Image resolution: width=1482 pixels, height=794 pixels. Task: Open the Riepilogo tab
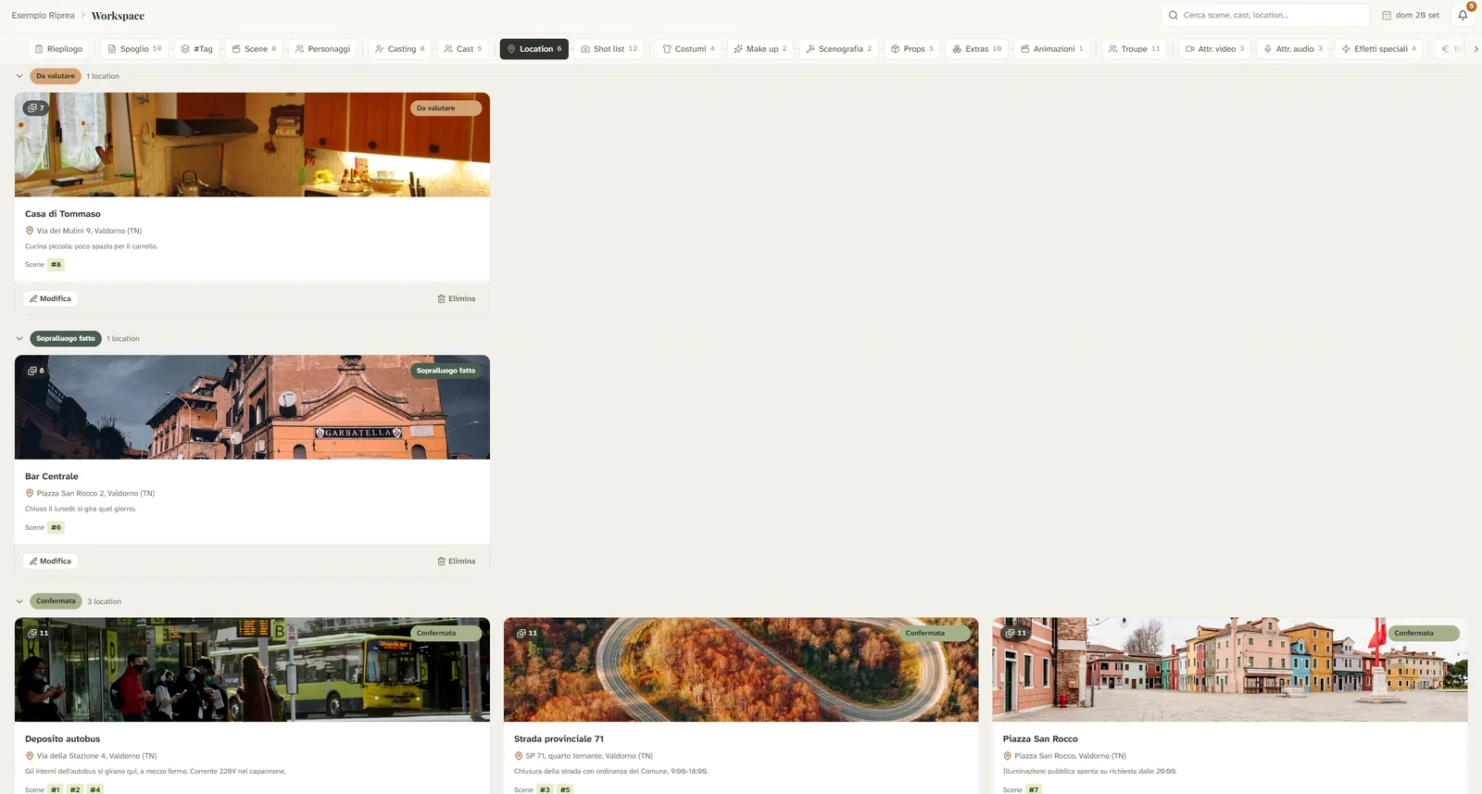pos(58,49)
